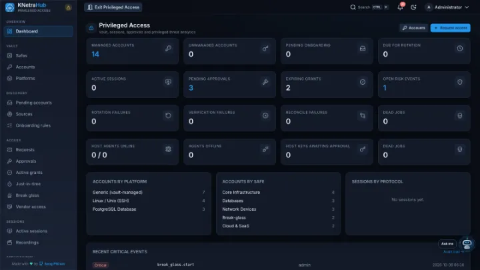The width and height of the screenshot is (480, 270).
Task: Select Network Devices safe row
Action: coord(278,209)
